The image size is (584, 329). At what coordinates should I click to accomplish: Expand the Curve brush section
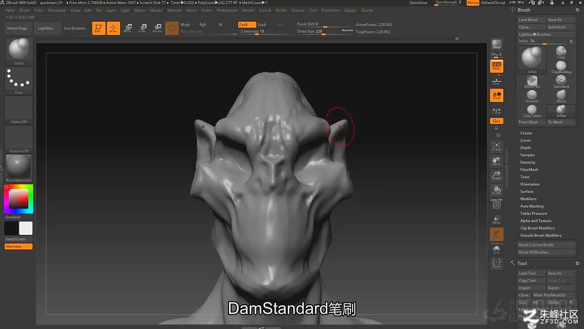[526, 140]
